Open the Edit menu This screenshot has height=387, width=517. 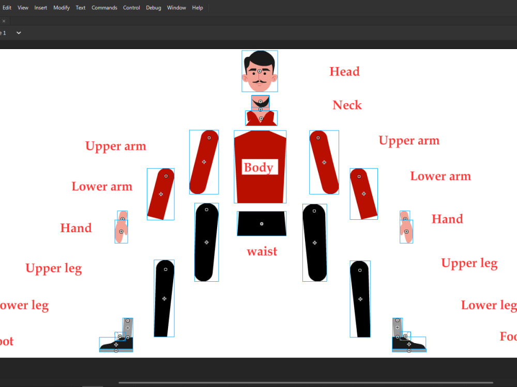coord(7,7)
